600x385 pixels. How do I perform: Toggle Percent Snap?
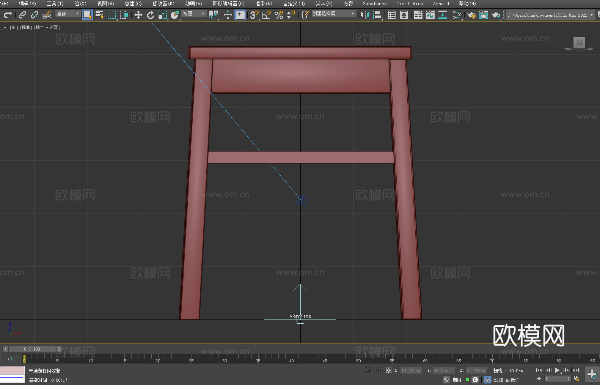(x=279, y=15)
